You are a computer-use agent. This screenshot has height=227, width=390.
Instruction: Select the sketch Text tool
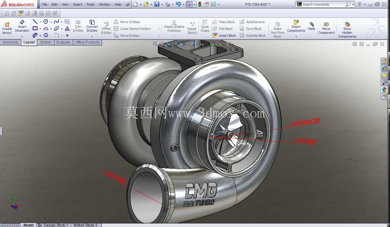point(67,28)
